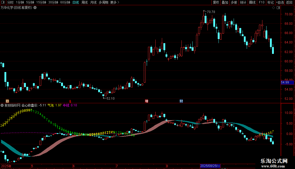This screenshot has height=169, width=295.
Task: Select the 5分钟 period tab
Action: pyautogui.click(x=30, y=2)
